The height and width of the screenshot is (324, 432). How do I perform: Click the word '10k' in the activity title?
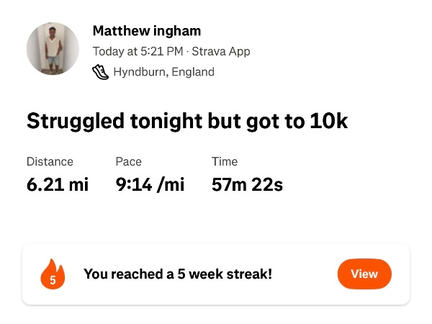click(x=328, y=121)
